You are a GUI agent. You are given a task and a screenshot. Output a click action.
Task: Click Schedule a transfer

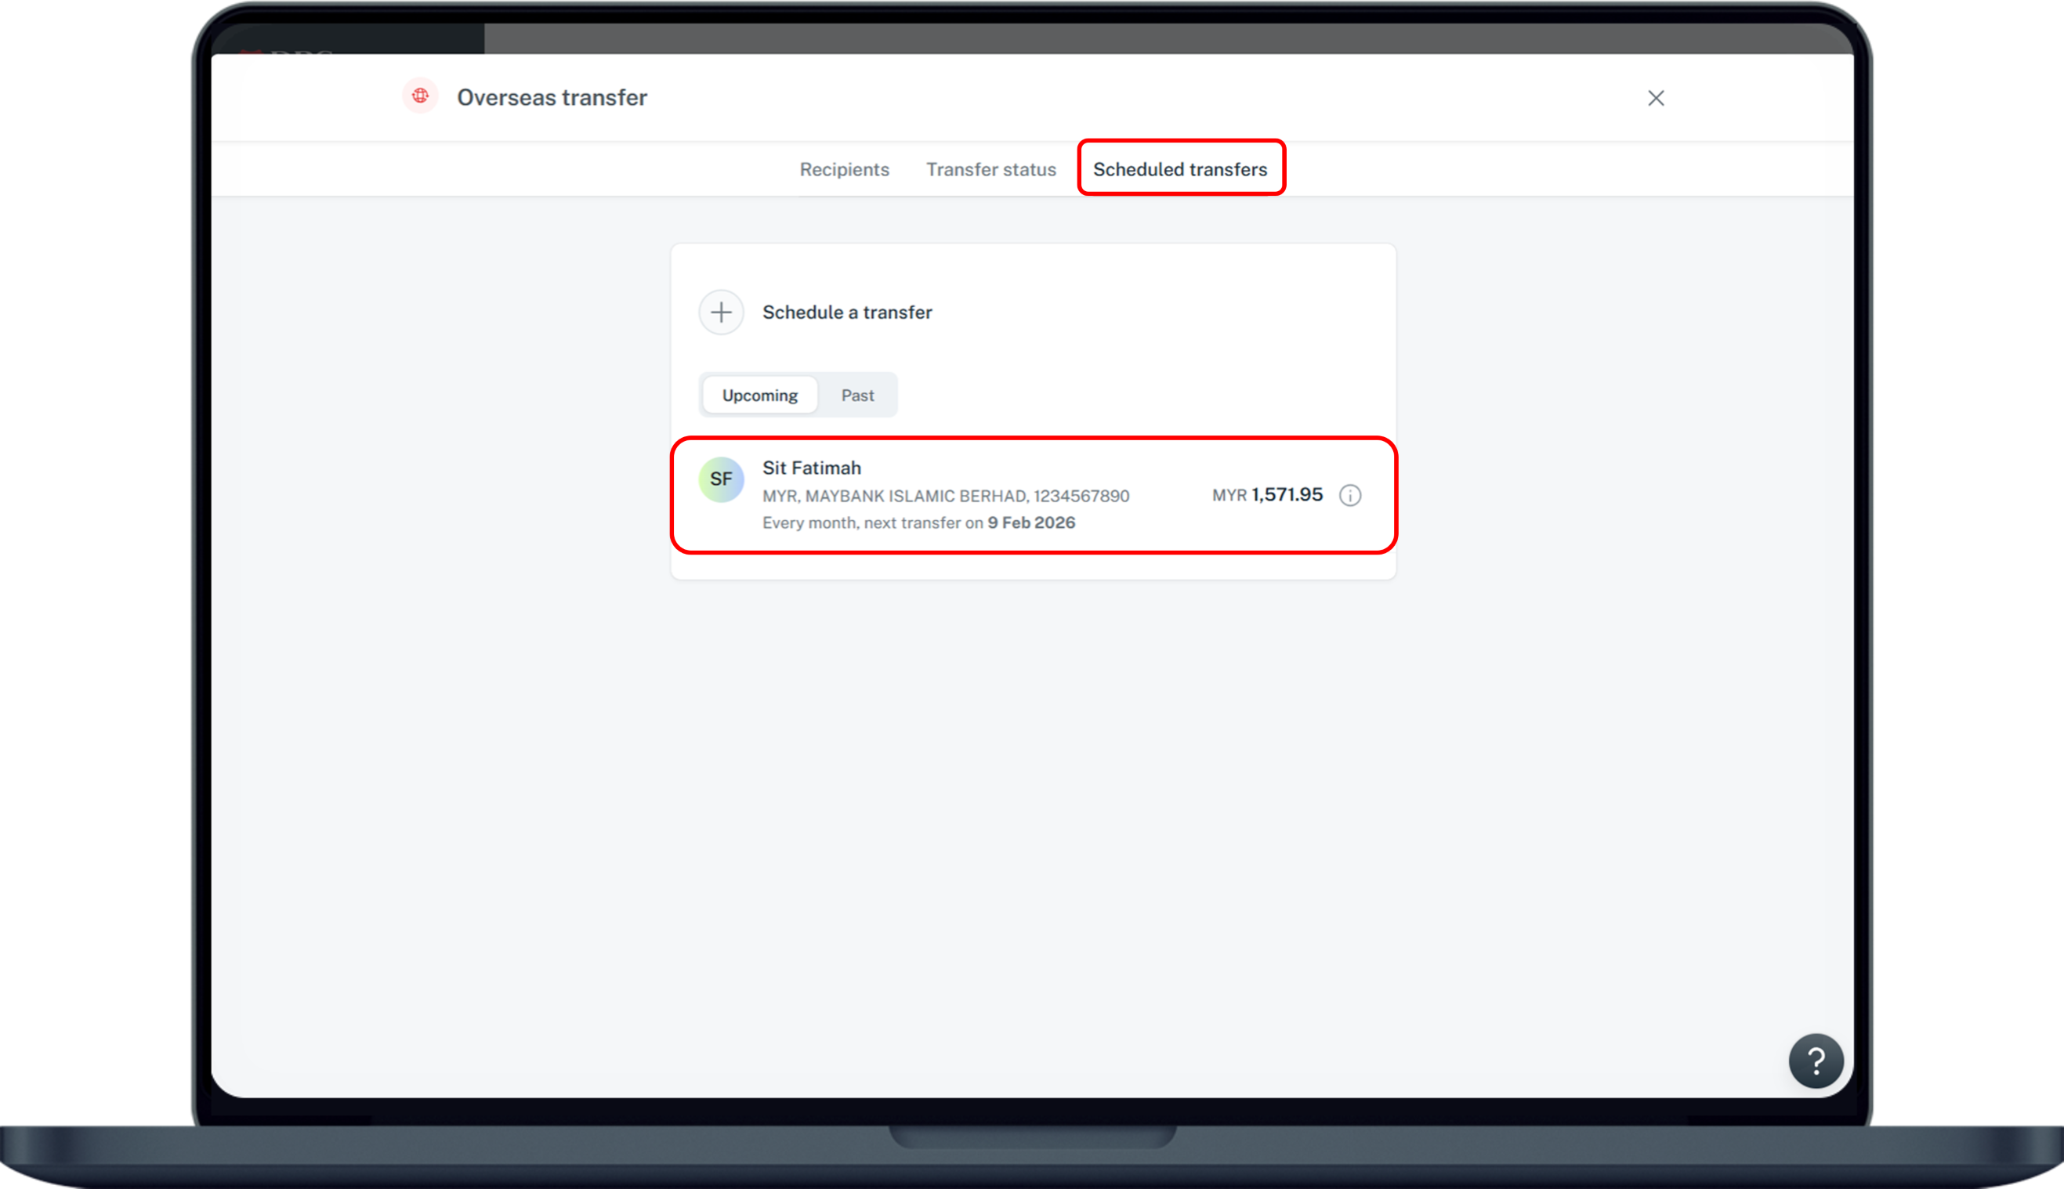click(x=847, y=312)
